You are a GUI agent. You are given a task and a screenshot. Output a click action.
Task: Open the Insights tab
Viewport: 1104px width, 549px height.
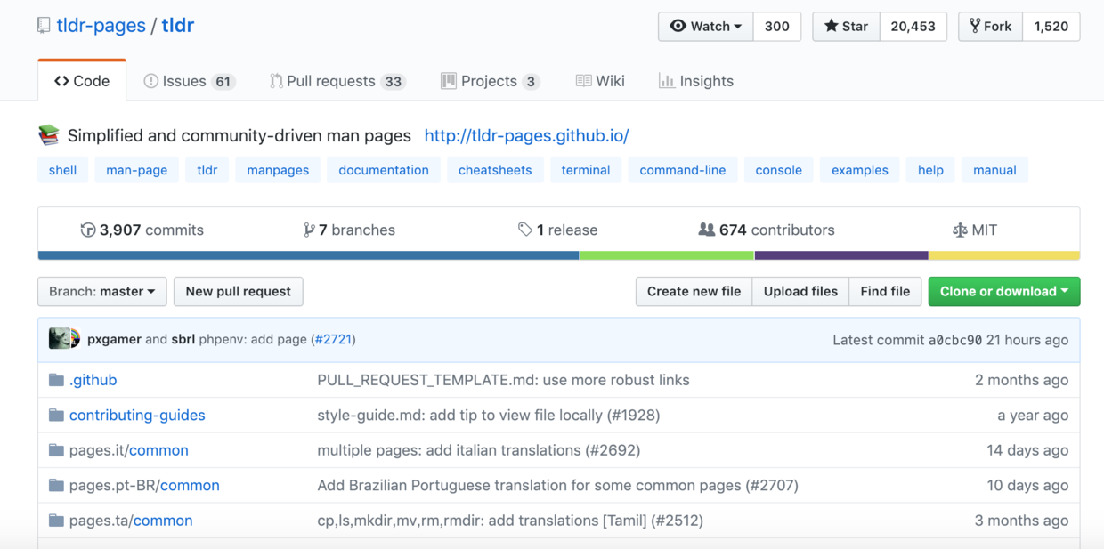coord(696,81)
